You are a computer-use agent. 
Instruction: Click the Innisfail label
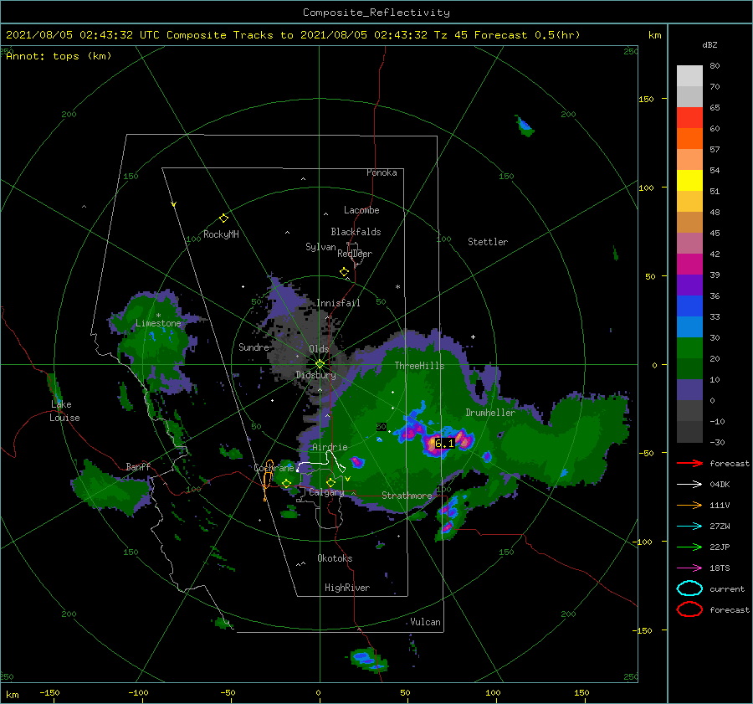click(338, 303)
